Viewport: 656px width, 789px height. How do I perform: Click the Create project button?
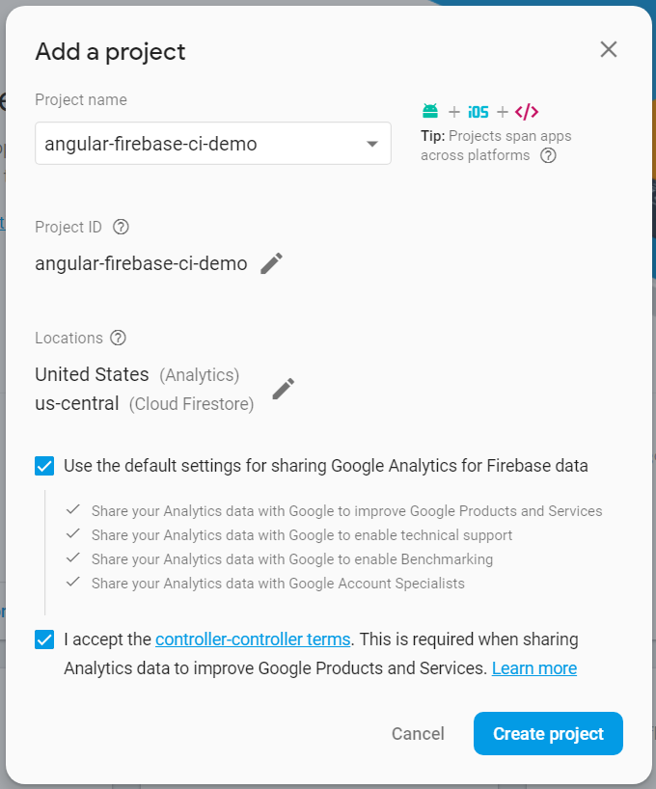click(548, 734)
